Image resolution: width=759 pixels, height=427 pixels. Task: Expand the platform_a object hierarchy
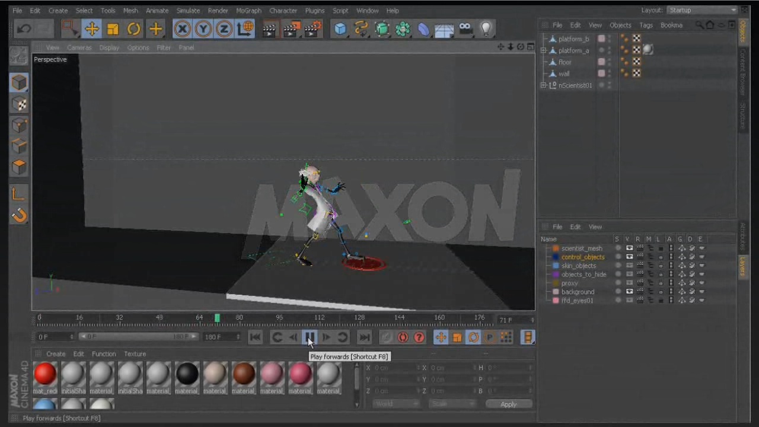pos(544,50)
